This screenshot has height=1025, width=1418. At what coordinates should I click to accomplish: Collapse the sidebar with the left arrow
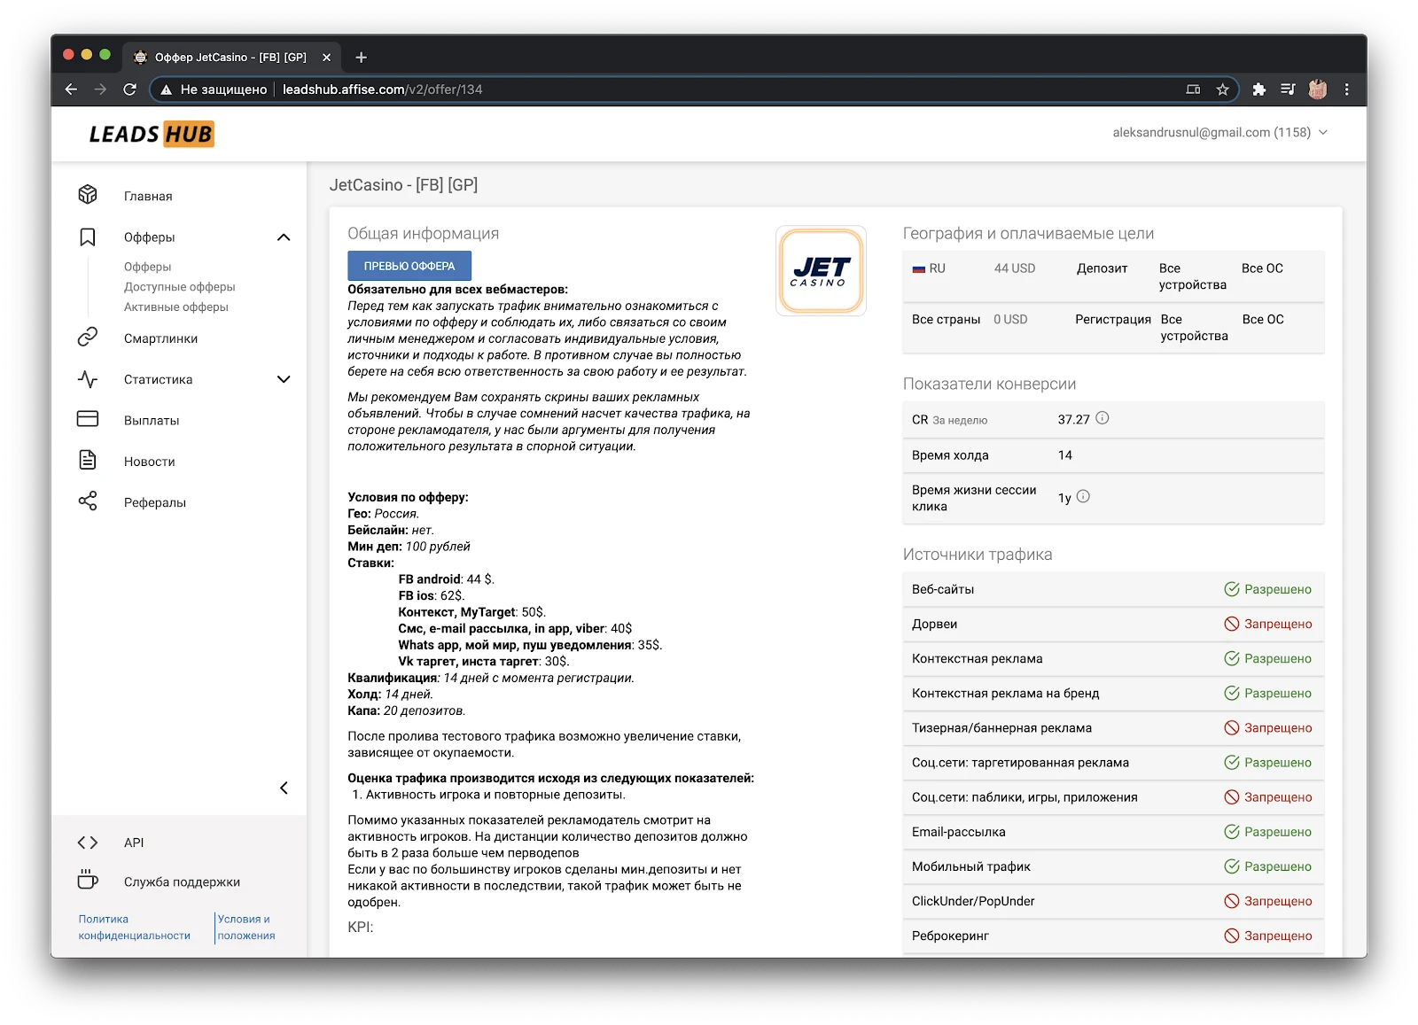click(284, 788)
